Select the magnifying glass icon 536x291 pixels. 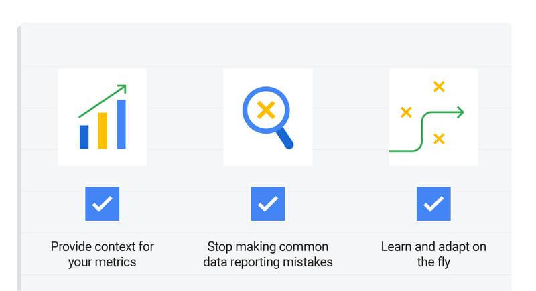[268, 118]
